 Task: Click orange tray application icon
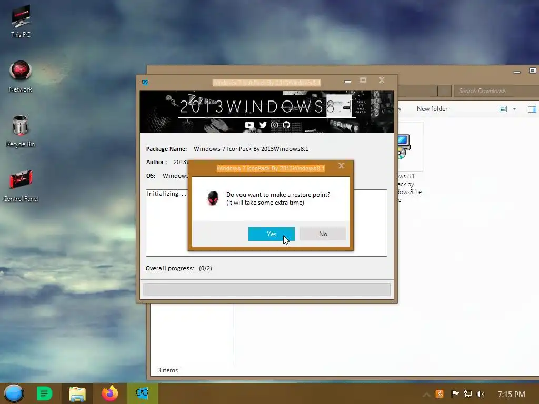pos(440,394)
